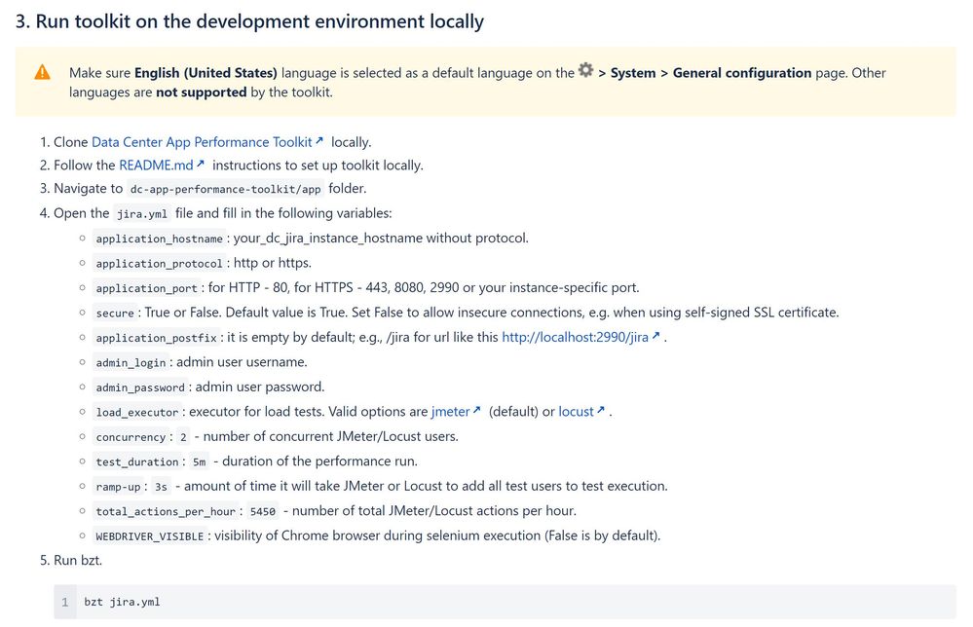Click the 'WEBDRIVER_VISIBLE' variable name
This screenshot has height=627, width=973.
coord(150,536)
